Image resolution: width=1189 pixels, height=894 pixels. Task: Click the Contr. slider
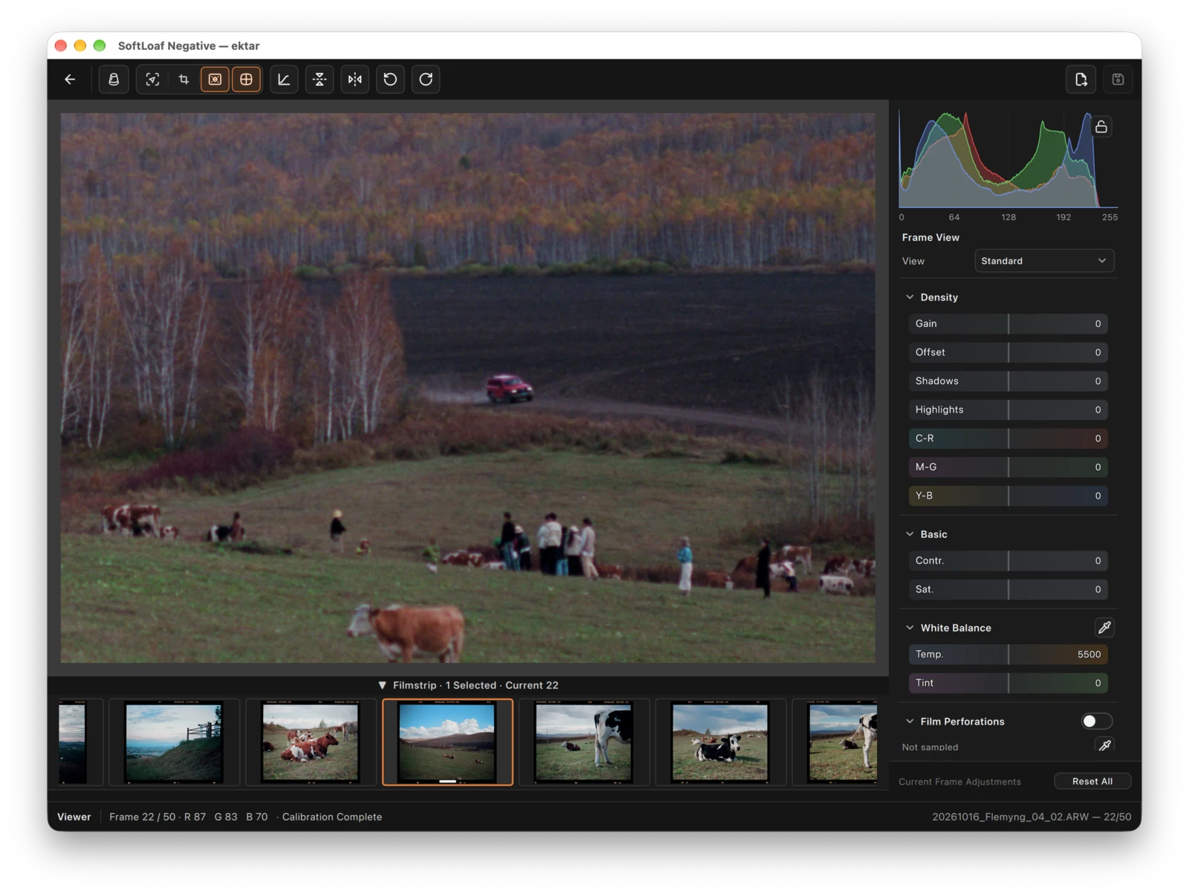tap(1008, 561)
